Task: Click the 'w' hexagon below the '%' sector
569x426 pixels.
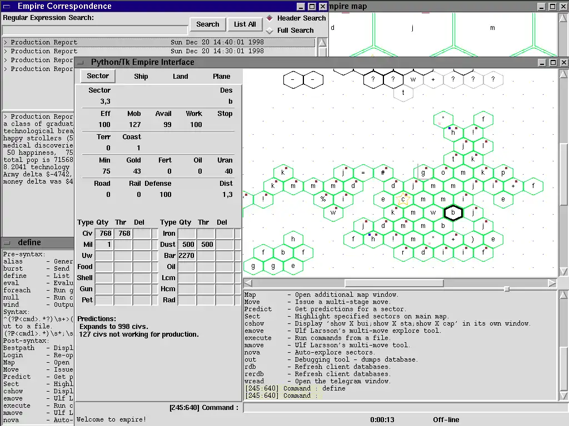Action: 333,212
